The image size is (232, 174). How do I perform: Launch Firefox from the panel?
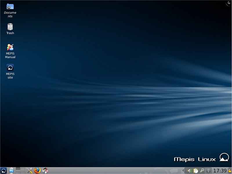[37, 171]
